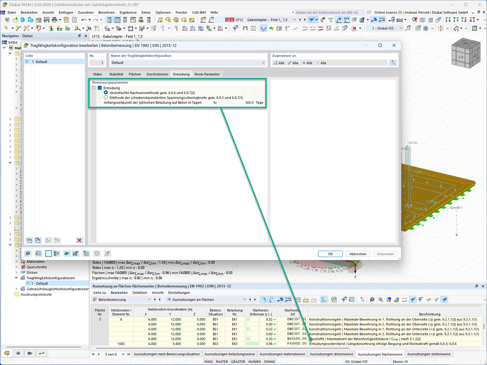Click the camera icon in Navigator bottom tabs
Viewport: 487px width, 365px height.
(30, 353)
